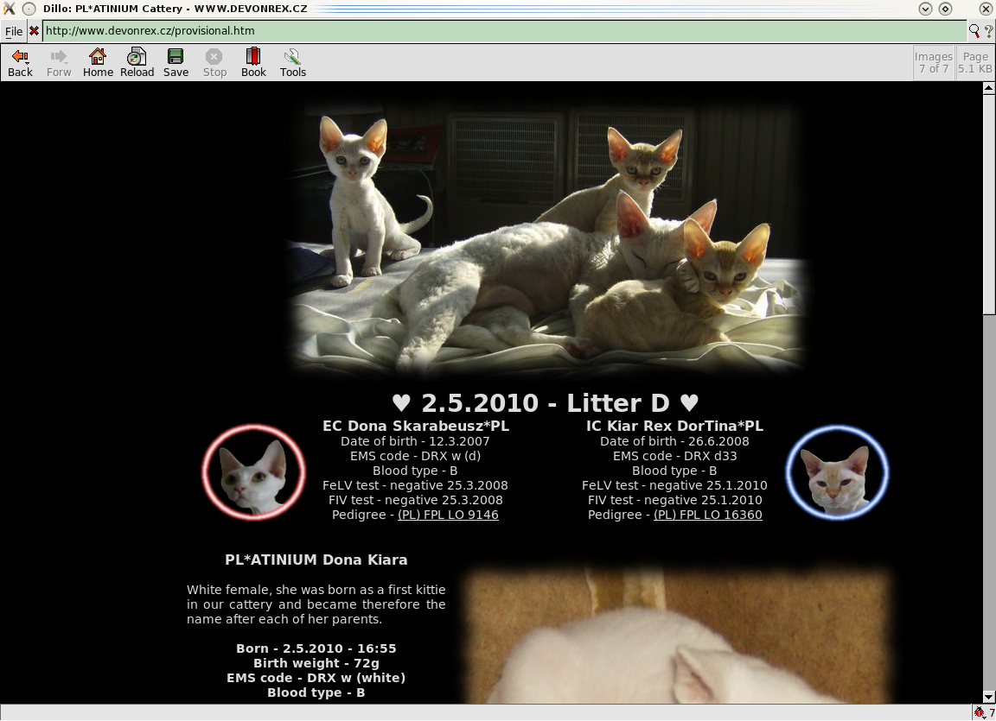Screen dimensions: 996x721
Task: Click the "EC Dona Skarabeusz*PL" name
Action: click(415, 427)
